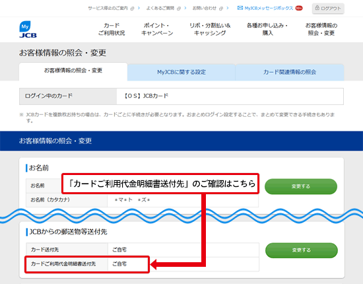Click the JCBからの郵送物等送付先 heading
This screenshot has width=363, height=284.
coord(68,232)
